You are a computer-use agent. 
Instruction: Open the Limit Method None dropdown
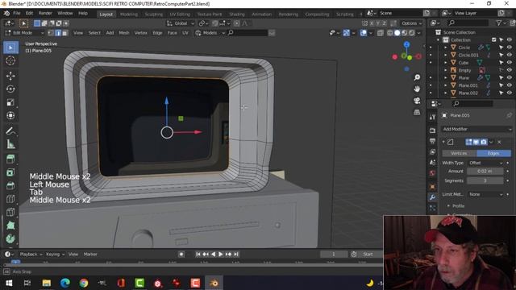pyautogui.click(x=485, y=194)
